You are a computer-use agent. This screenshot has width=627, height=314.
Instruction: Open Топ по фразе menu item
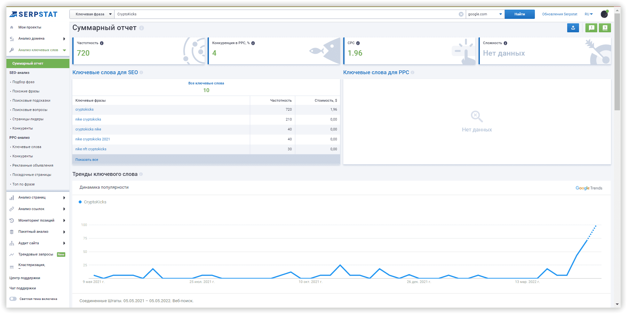(23, 184)
